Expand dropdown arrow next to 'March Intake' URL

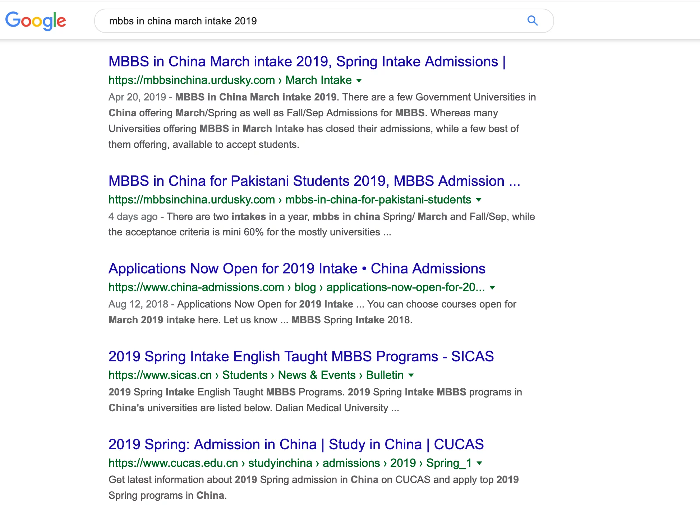359,81
